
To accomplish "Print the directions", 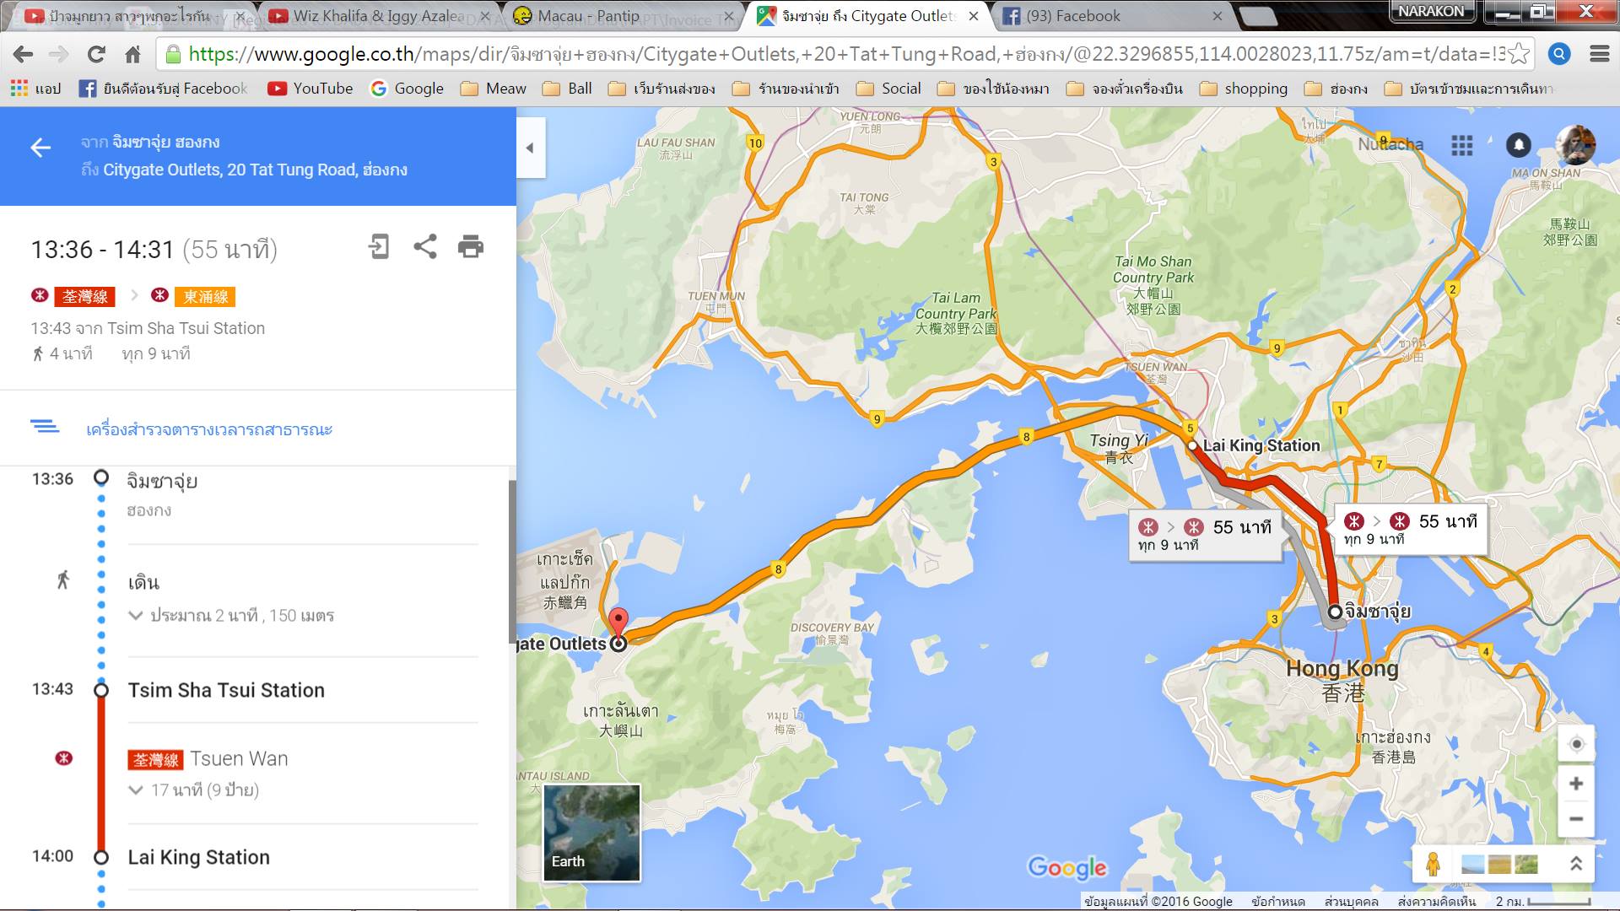I will point(471,246).
